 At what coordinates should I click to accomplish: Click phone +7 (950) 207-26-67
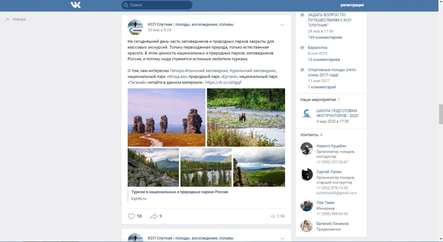(332, 162)
